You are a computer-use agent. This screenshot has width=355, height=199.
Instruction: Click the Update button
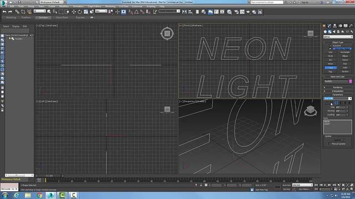pos(337,140)
